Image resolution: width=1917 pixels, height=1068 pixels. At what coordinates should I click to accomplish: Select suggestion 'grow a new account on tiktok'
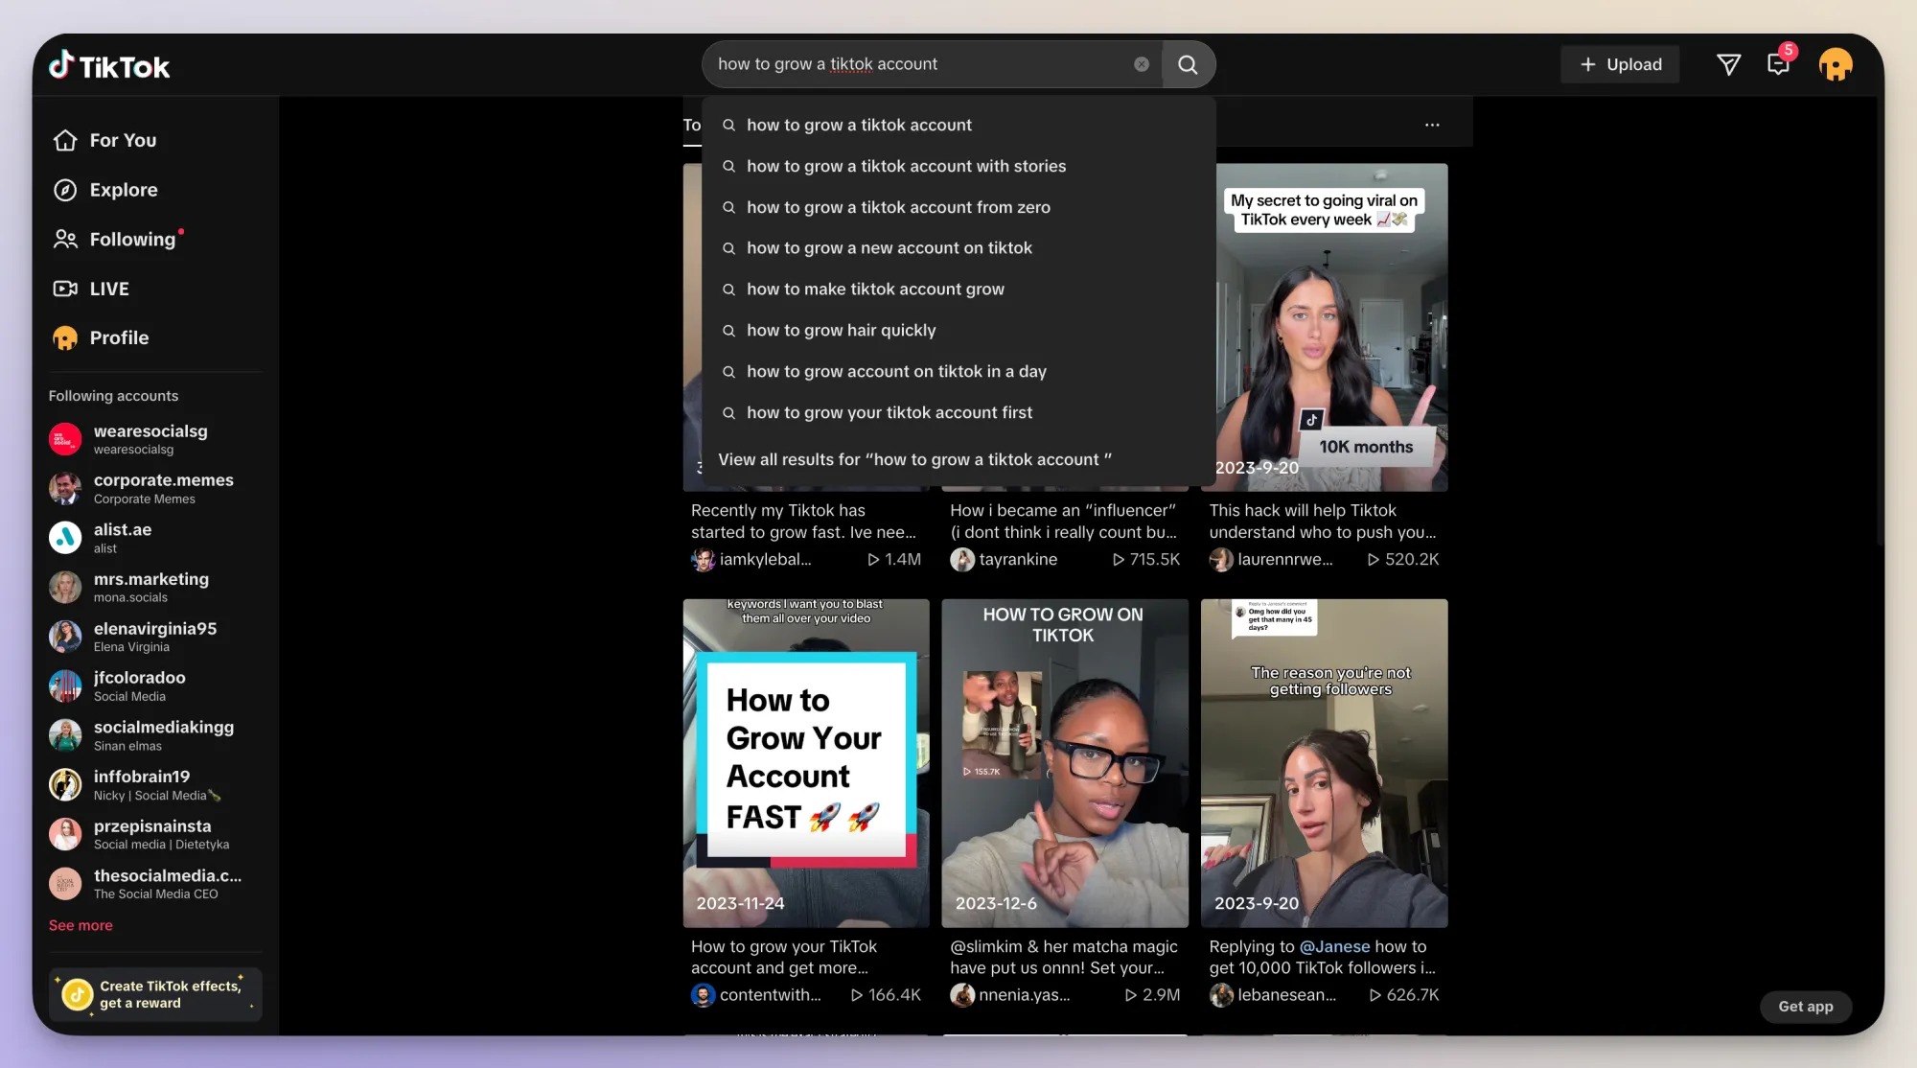tap(958, 247)
